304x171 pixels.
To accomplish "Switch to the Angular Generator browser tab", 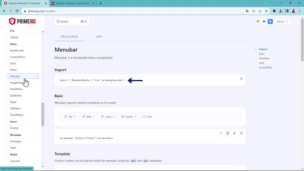I will pos(73,3).
